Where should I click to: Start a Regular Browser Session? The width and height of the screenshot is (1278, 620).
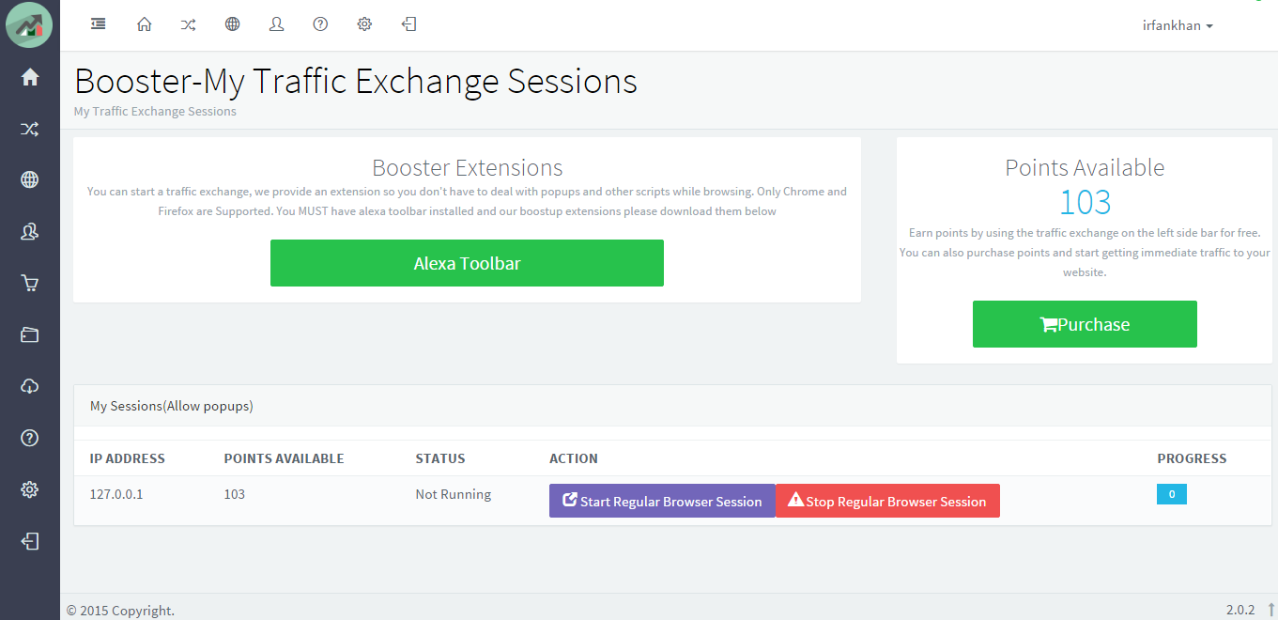[x=661, y=501]
